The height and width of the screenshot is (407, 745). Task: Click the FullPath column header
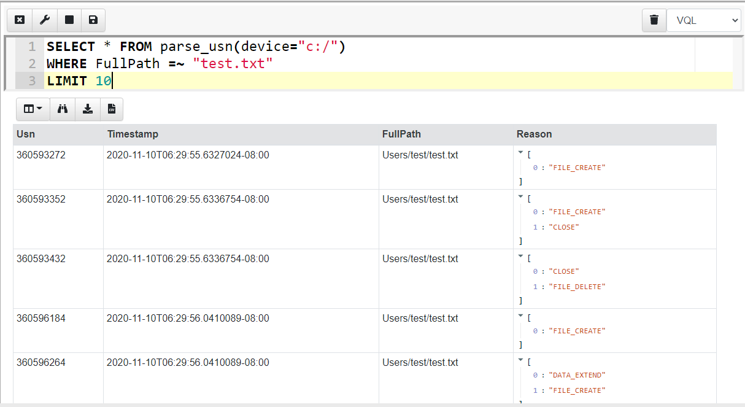pos(401,134)
